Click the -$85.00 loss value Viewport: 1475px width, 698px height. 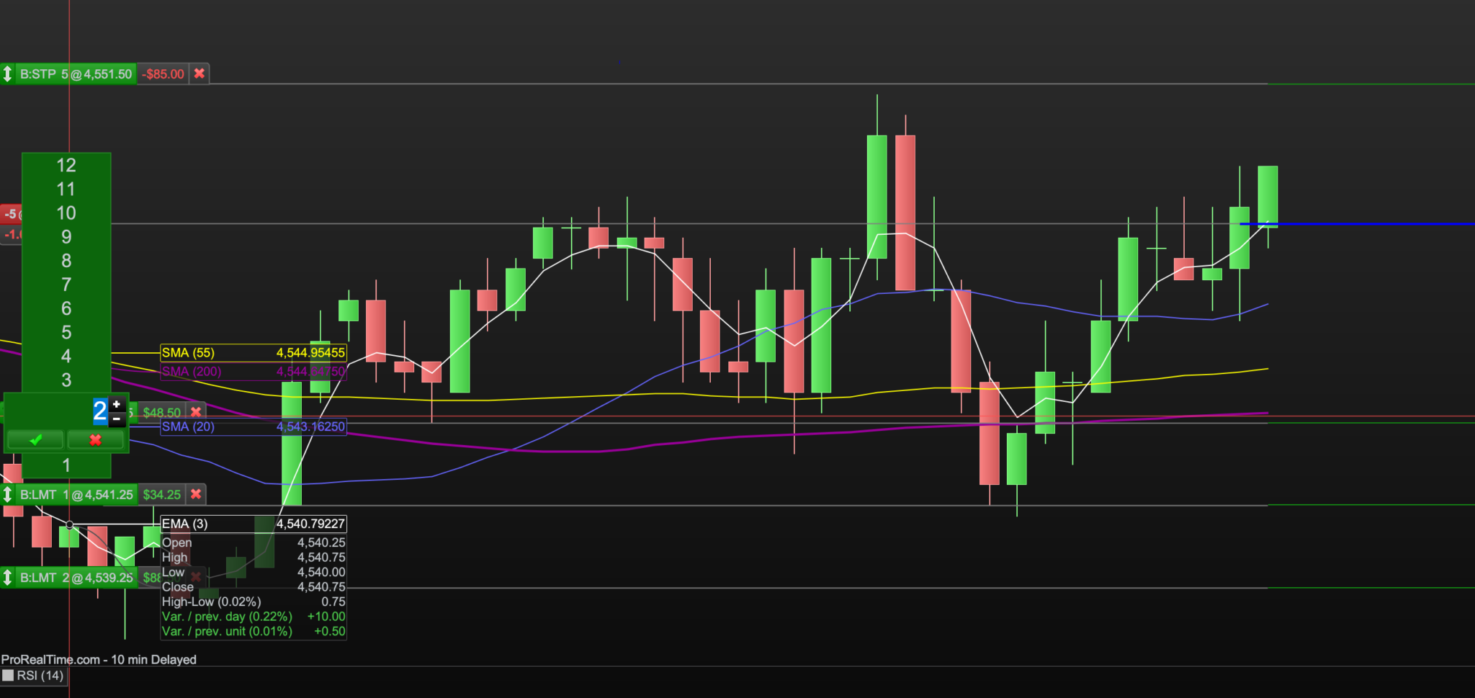coord(163,73)
